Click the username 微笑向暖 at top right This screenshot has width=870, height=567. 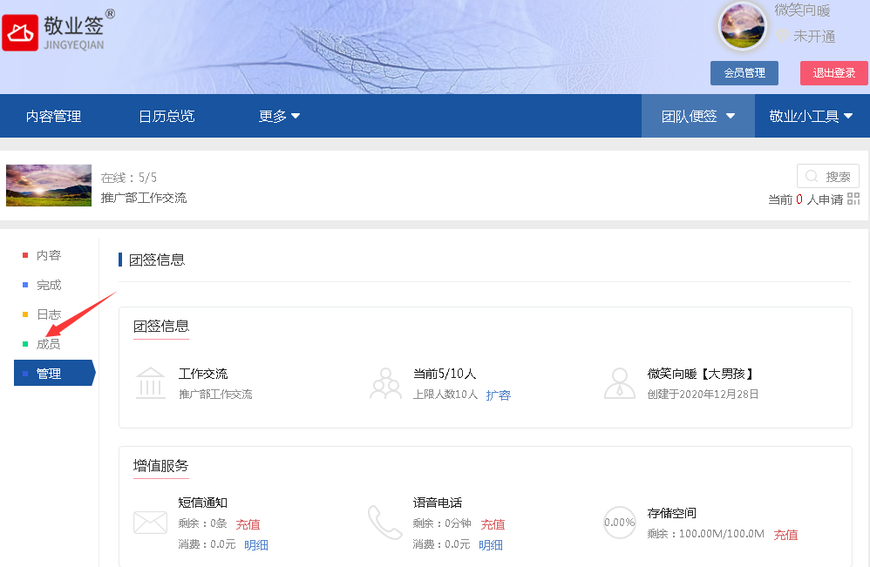(x=802, y=10)
